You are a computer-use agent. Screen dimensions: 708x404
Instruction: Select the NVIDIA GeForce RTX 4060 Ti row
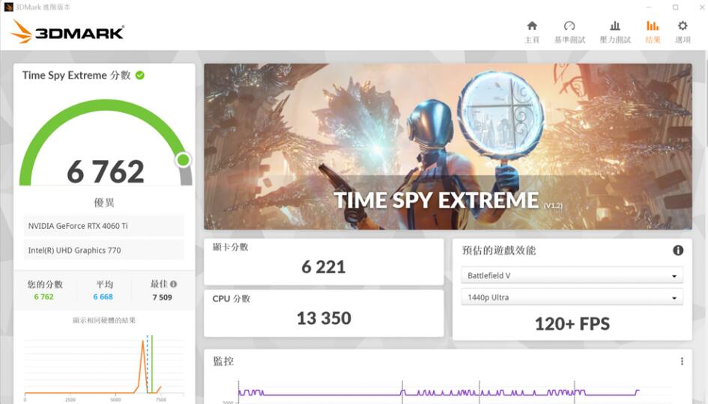pyautogui.click(x=104, y=226)
